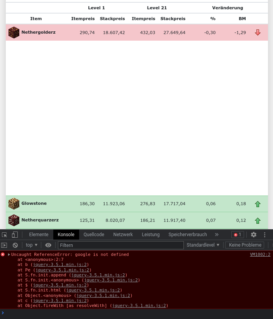Create live expression with eye icon

[x=48, y=245]
